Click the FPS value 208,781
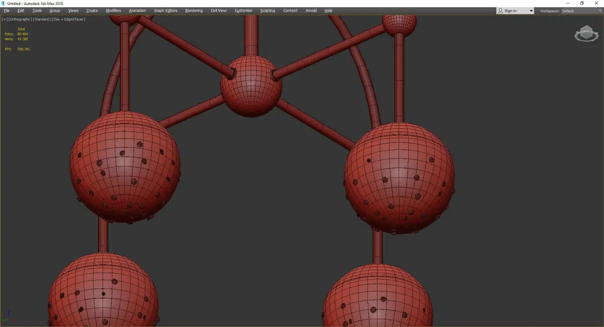Screen dimensions: 604x327 (24, 49)
